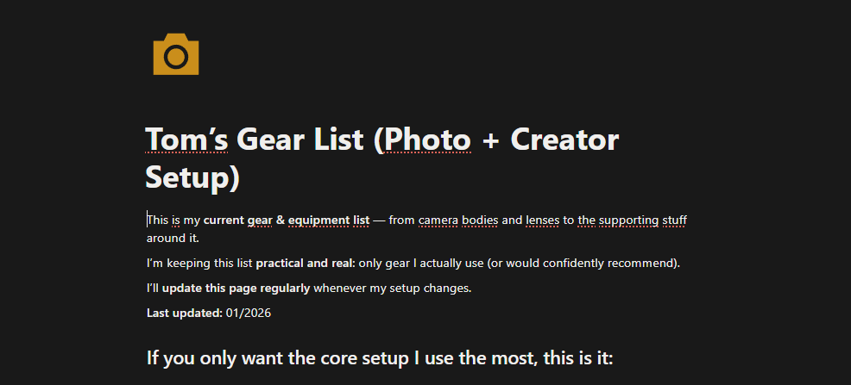
Task: Click bold text "current gear & equipment list"
Action: click(x=286, y=220)
